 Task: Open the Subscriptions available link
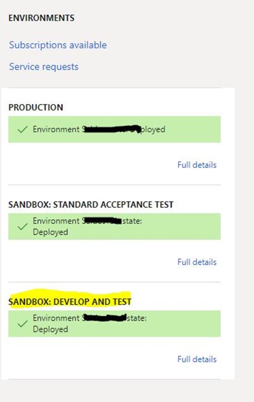pyautogui.click(x=58, y=45)
